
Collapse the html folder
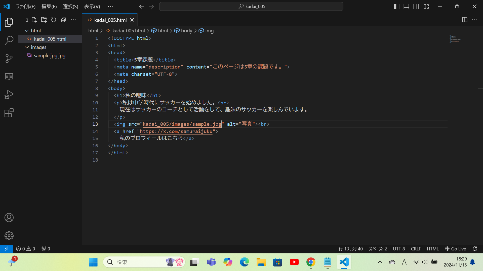coord(27,31)
